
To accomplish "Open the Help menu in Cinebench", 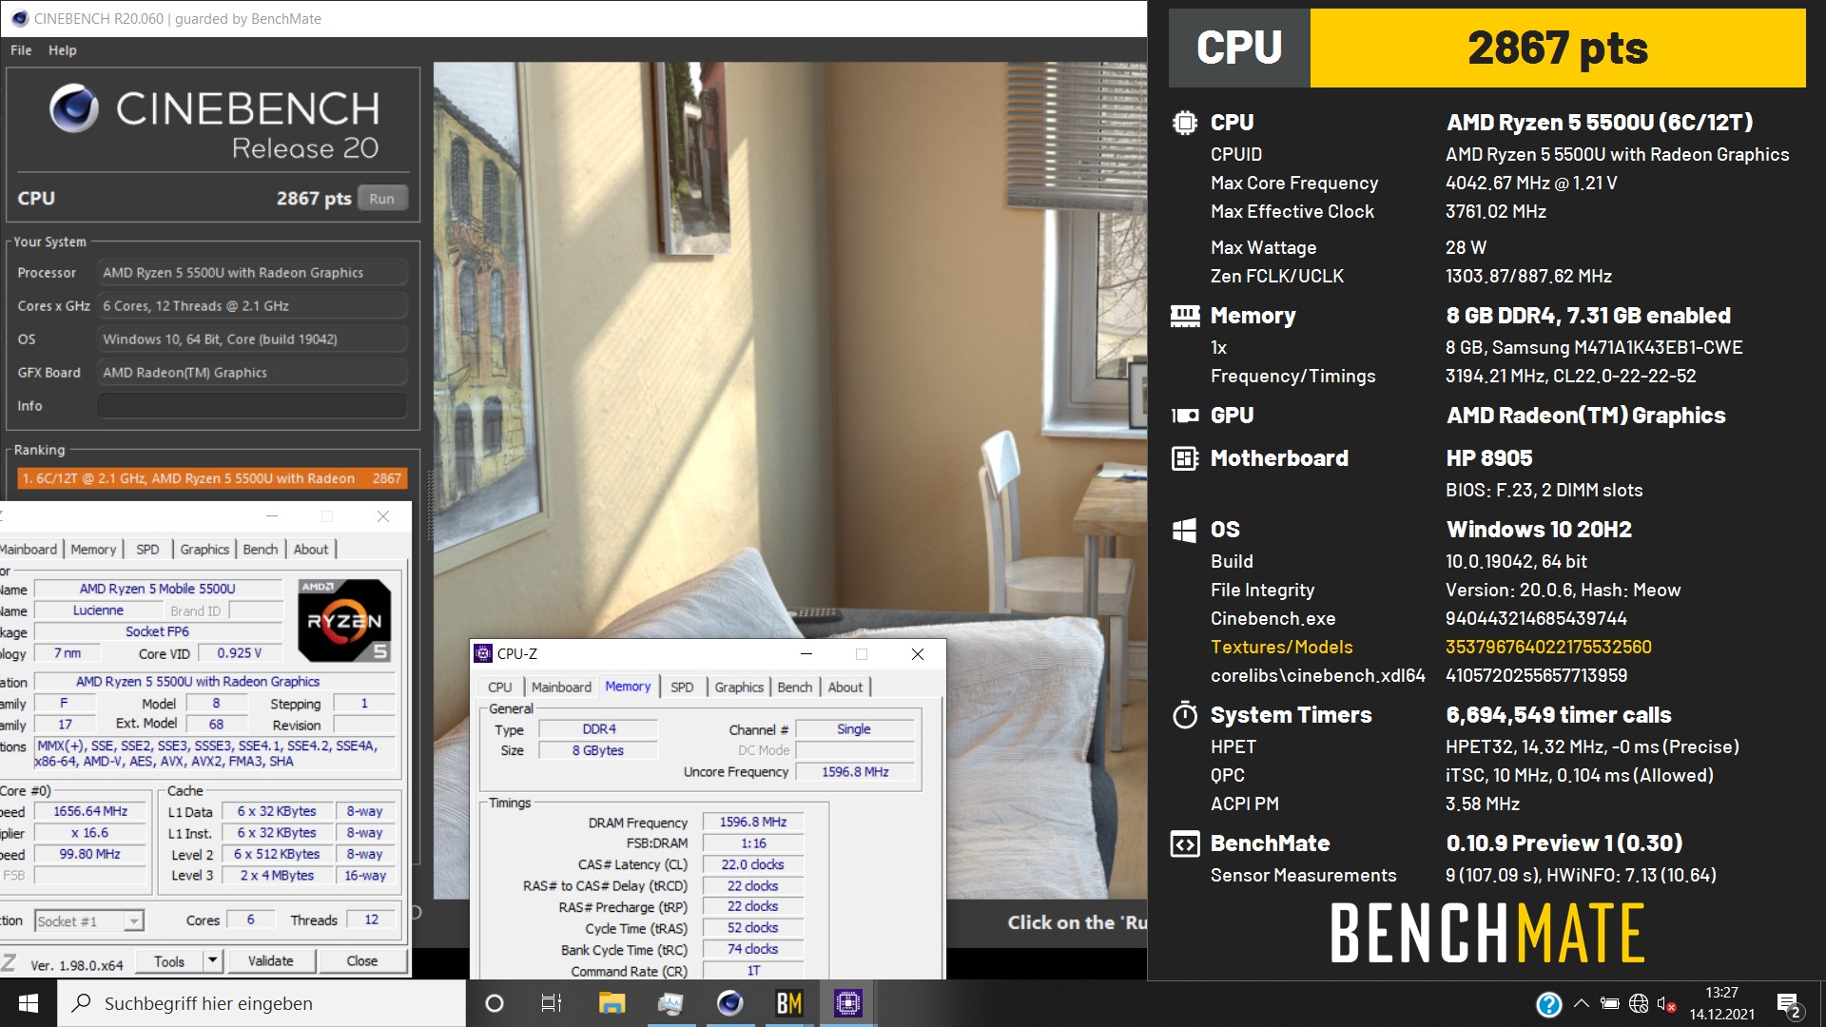I will 63,50.
